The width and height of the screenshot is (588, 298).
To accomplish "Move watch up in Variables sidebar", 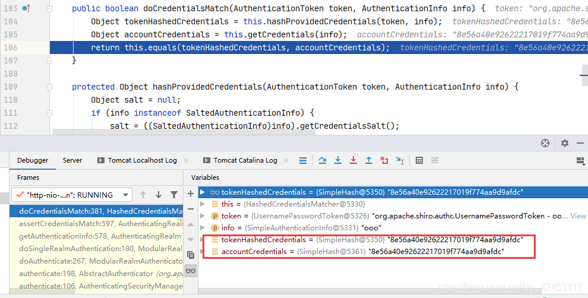I will pyautogui.click(x=191, y=224).
